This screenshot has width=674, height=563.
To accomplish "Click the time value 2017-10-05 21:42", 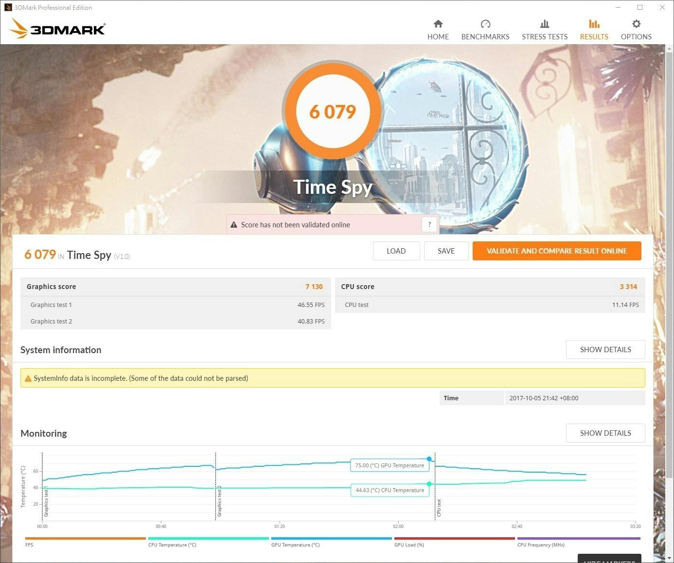I will 544,398.
